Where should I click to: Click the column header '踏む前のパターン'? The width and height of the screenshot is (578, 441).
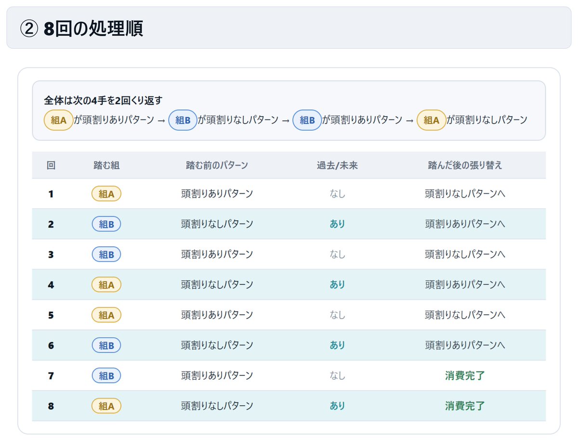tap(217, 165)
